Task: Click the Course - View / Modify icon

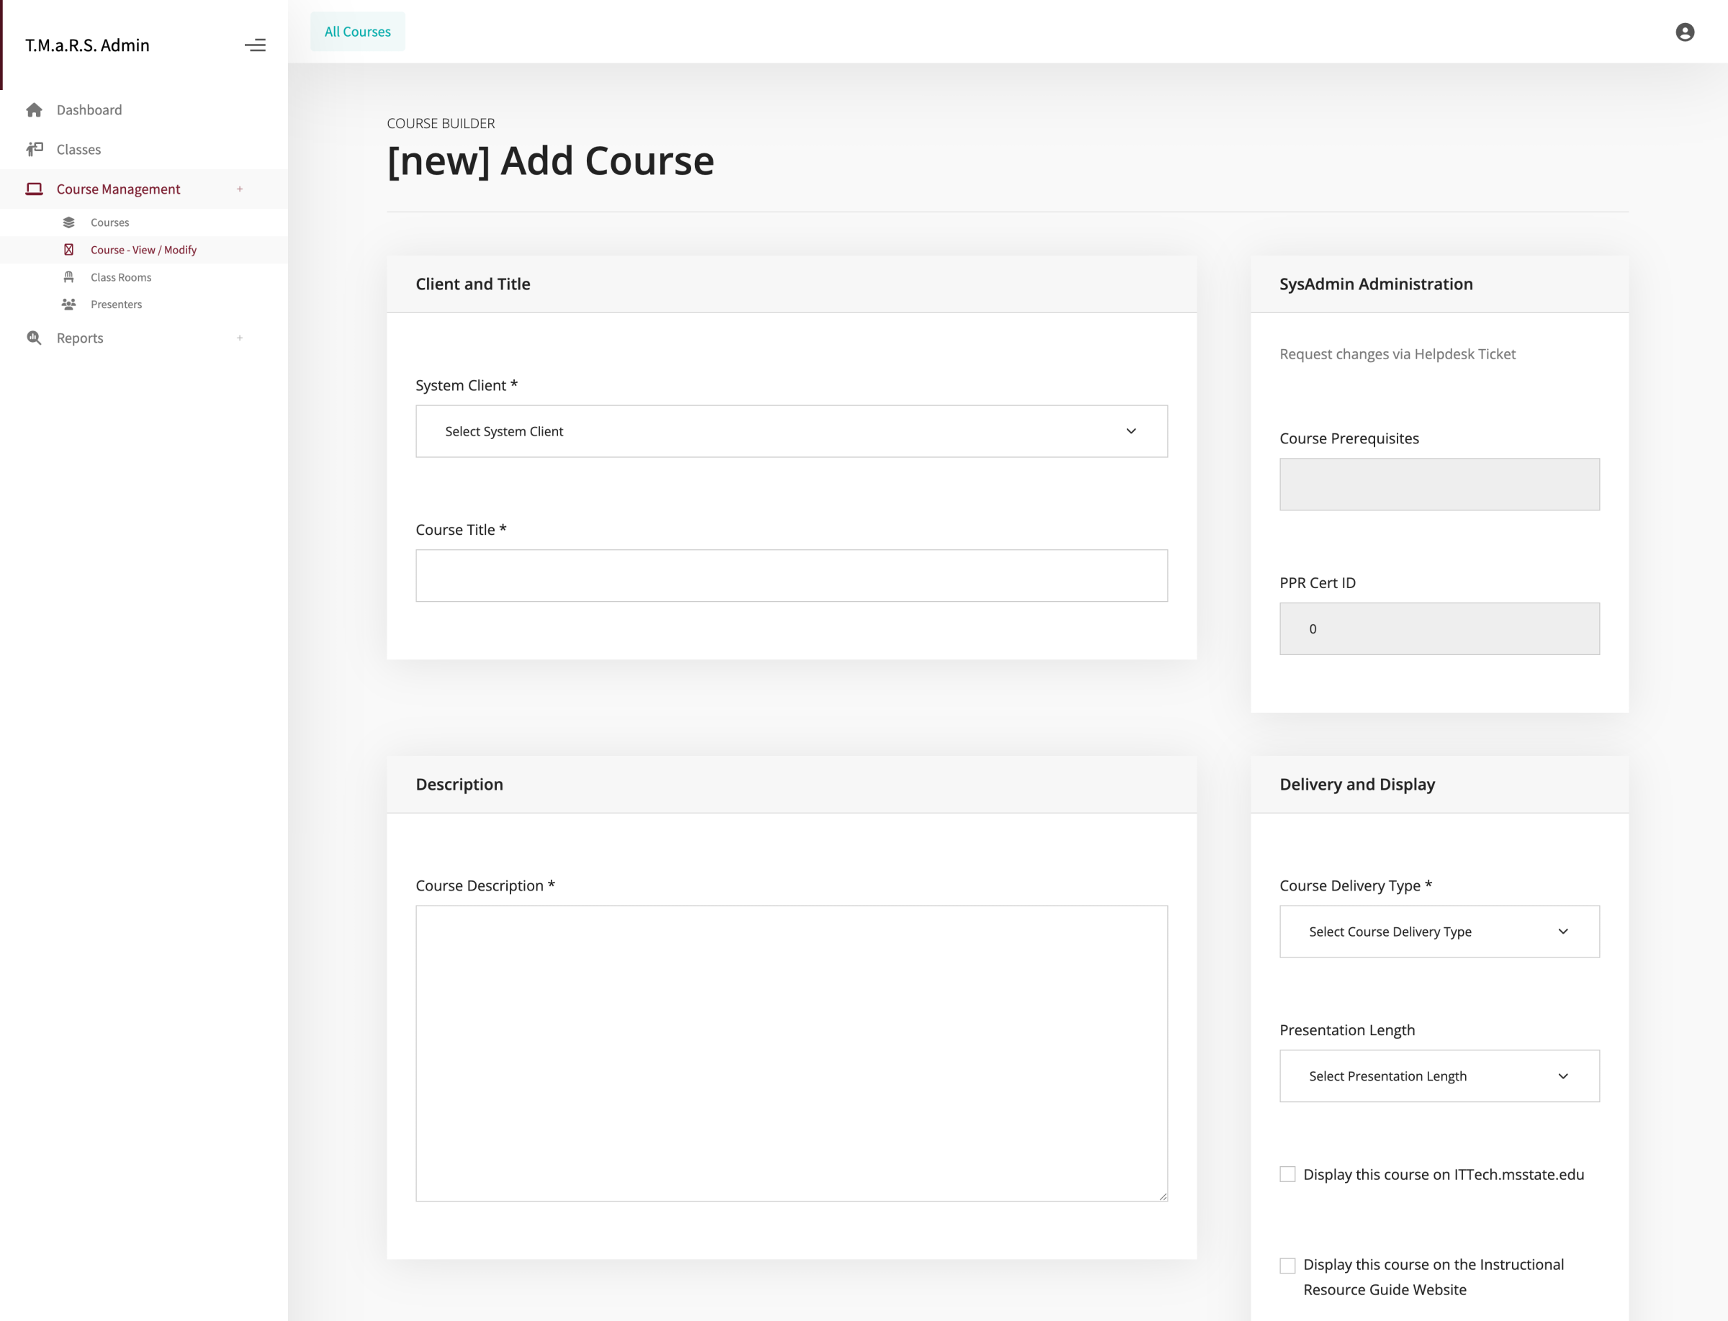Action: click(69, 249)
